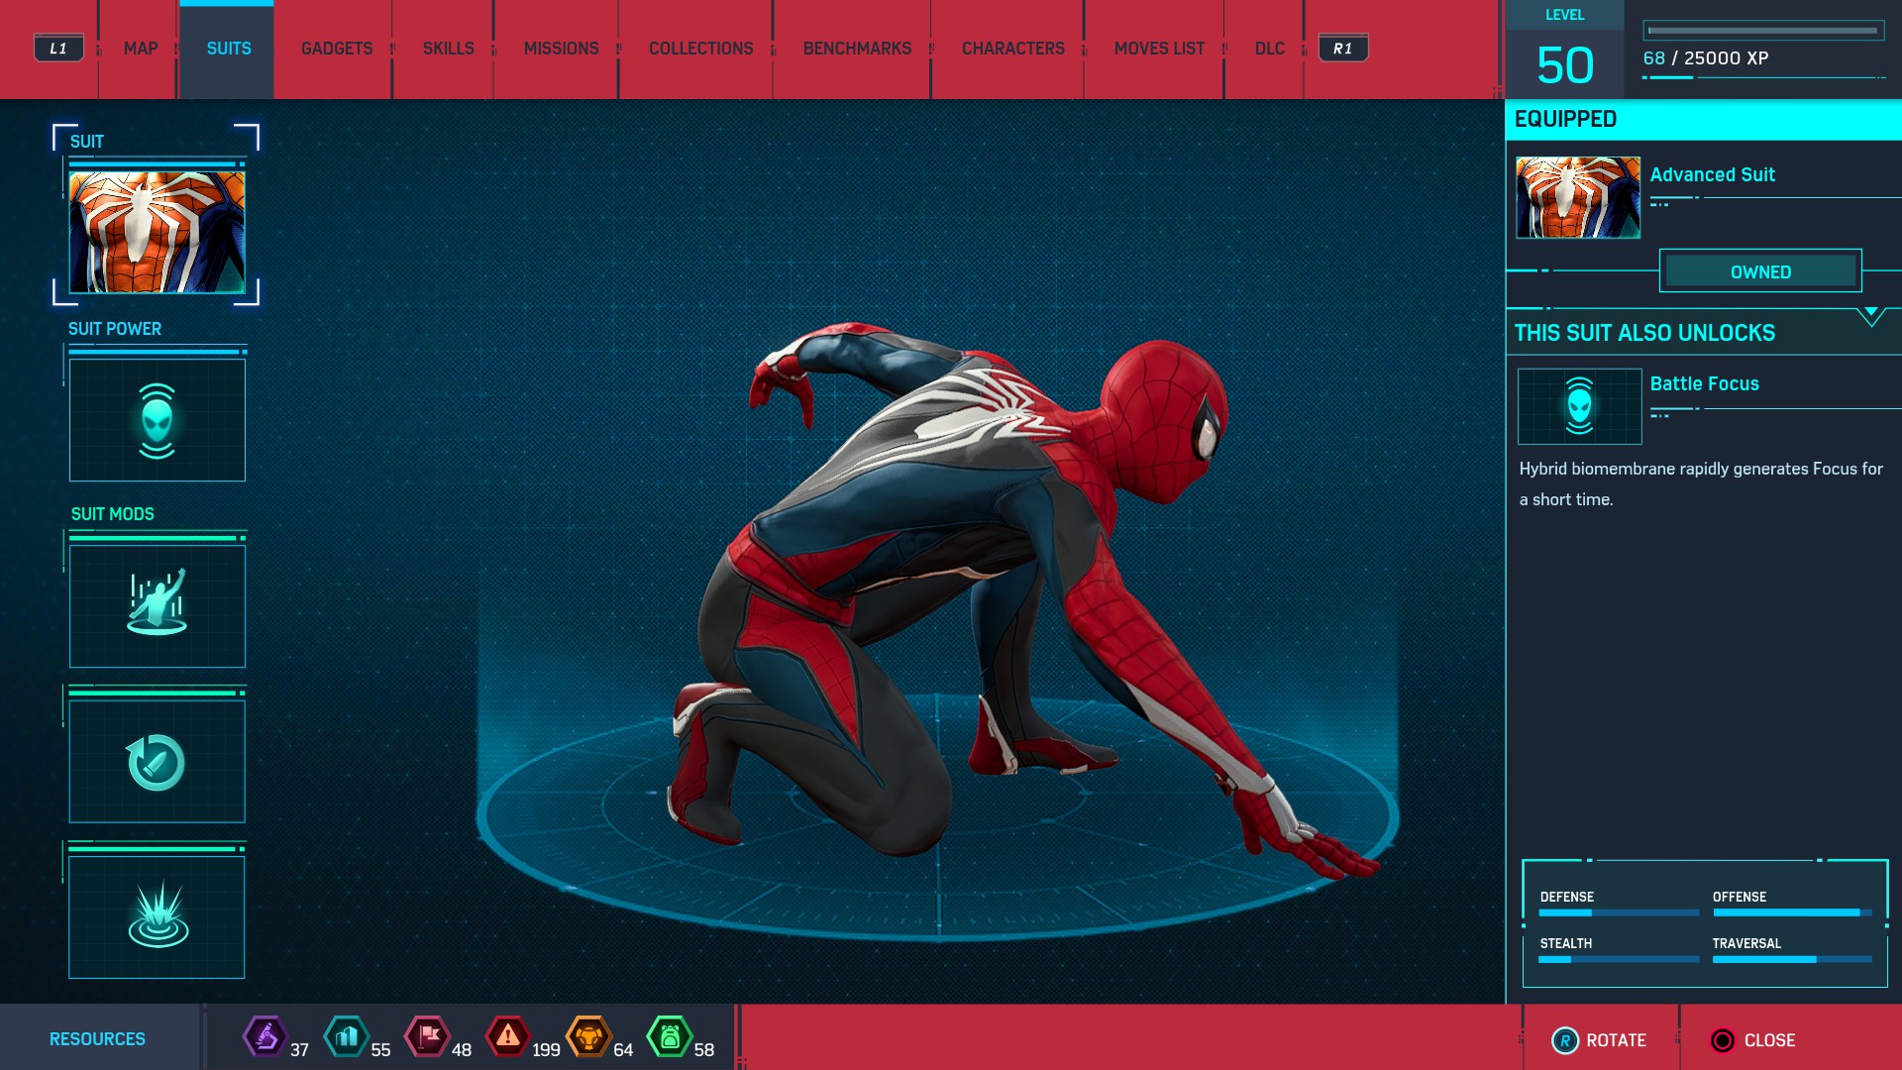Switch to the Gadgets tab
The height and width of the screenshot is (1070, 1902).
pyautogui.click(x=337, y=49)
